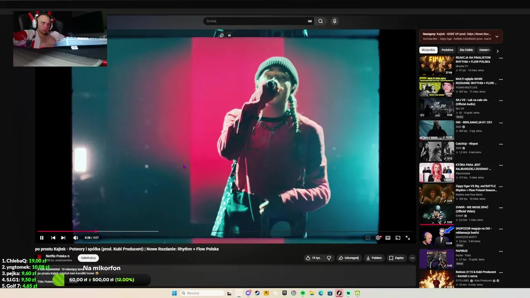
Task: Open options for Zippy Ogar VS Big Jed BATTLE
Action: pos(501,186)
